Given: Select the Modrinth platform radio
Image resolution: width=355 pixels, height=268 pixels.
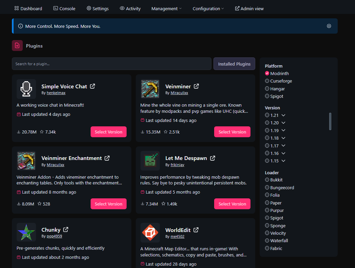Looking at the screenshot, I should click(x=267, y=73).
